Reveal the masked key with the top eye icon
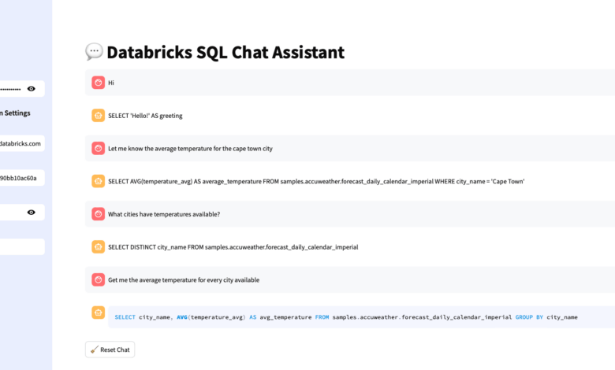 pos(31,89)
